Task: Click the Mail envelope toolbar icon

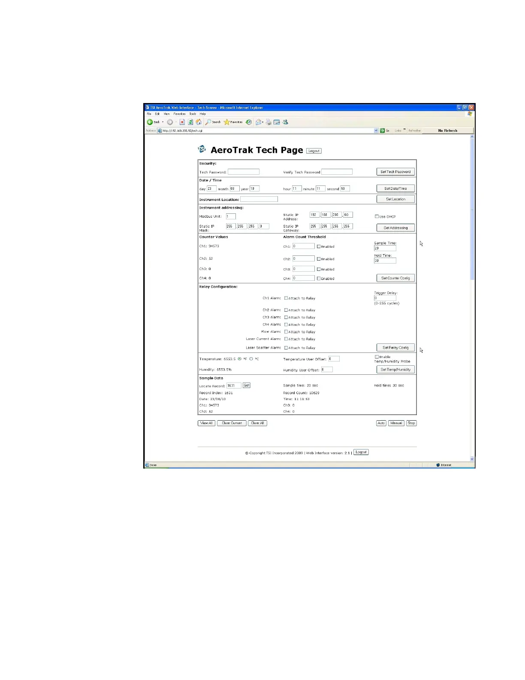Action: (x=258, y=122)
